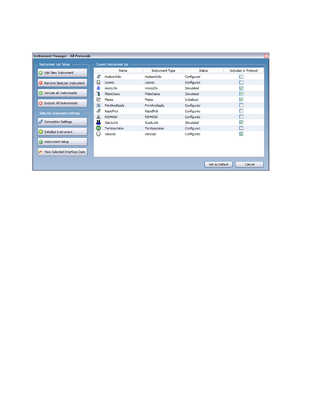Check TenWayValve Included in Protocol checkbox

coord(241,128)
